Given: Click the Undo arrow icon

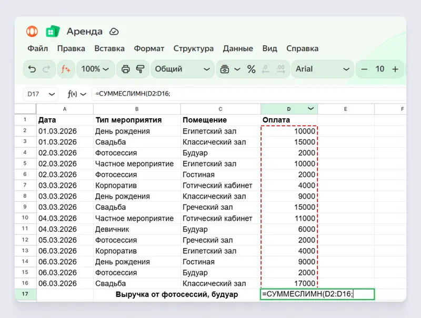Looking at the screenshot, I should [x=32, y=69].
